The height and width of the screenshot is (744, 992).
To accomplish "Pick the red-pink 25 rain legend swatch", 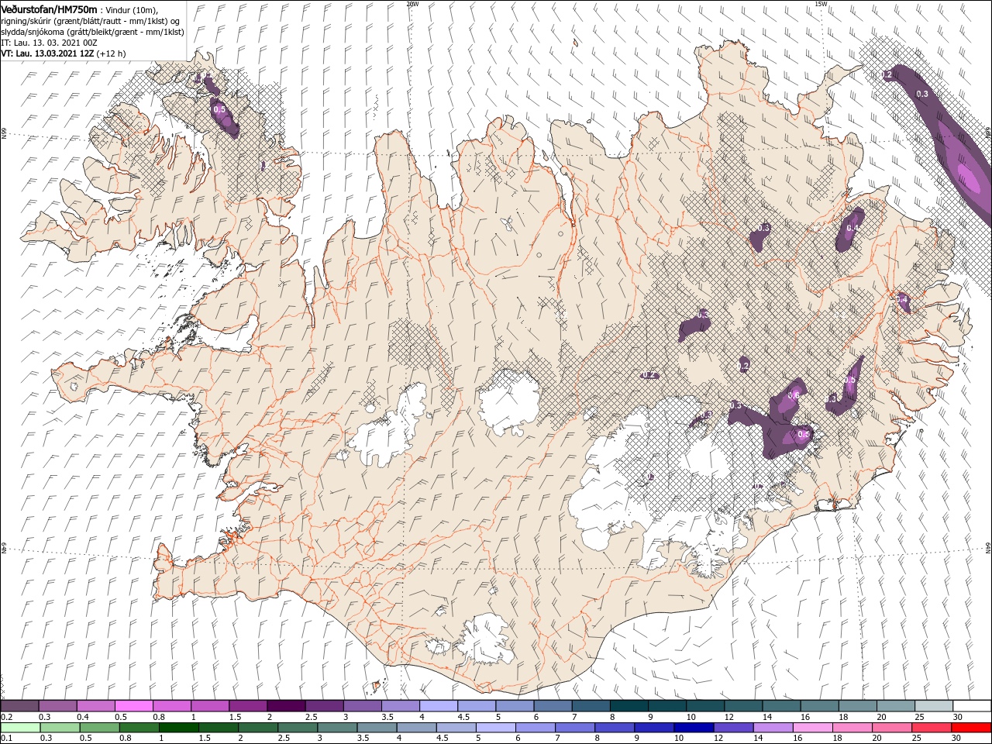I will [932, 728].
